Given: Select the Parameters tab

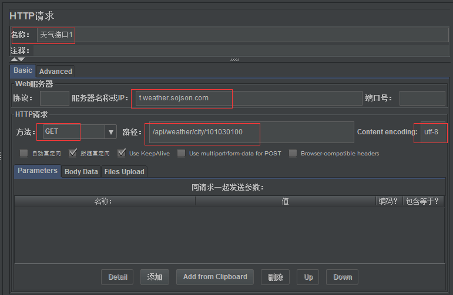Looking at the screenshot, I should point(38,171).
